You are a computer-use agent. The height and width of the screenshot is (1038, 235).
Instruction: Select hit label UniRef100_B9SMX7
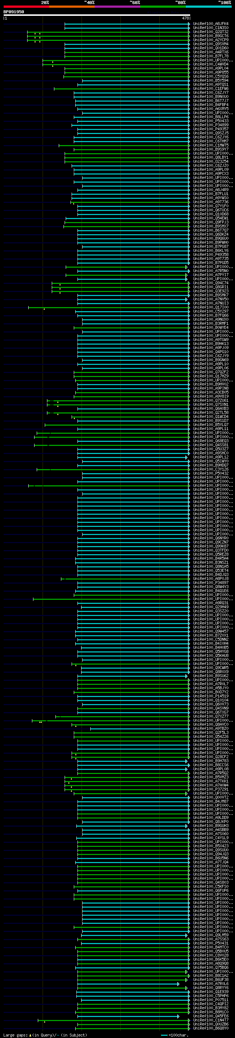click(x=211, y=226)
